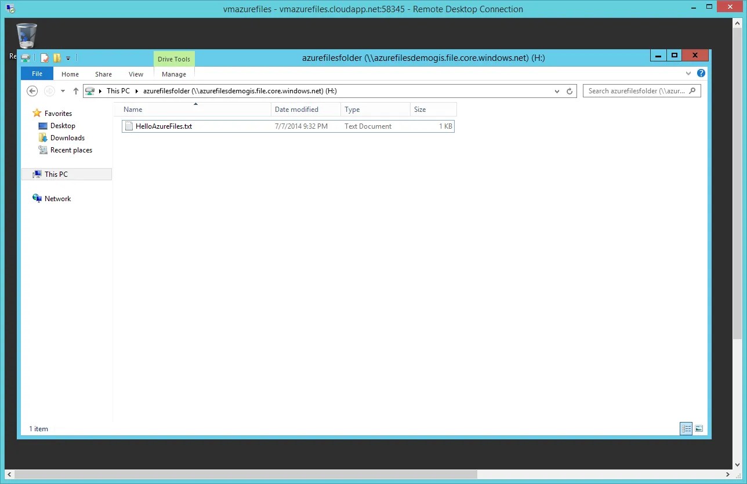Click the Desktop icon in navigation pane
This screenshot has width=747, height=484.
42,126
